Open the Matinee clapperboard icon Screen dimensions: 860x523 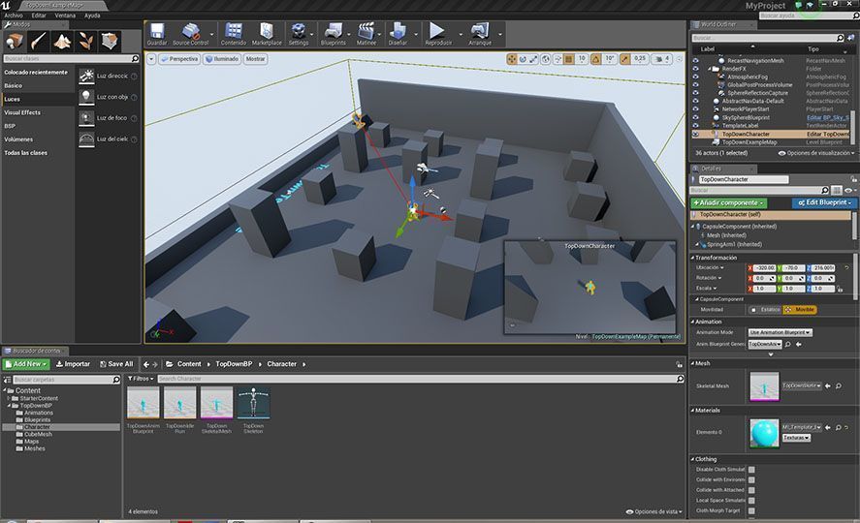click(x=366, y=34)
